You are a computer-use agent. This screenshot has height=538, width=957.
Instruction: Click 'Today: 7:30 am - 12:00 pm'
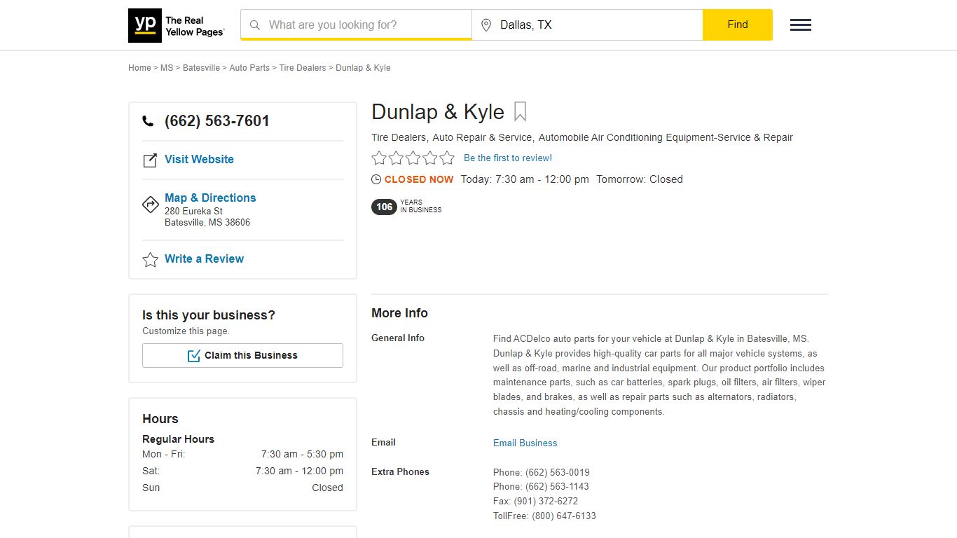pos(525,179)
